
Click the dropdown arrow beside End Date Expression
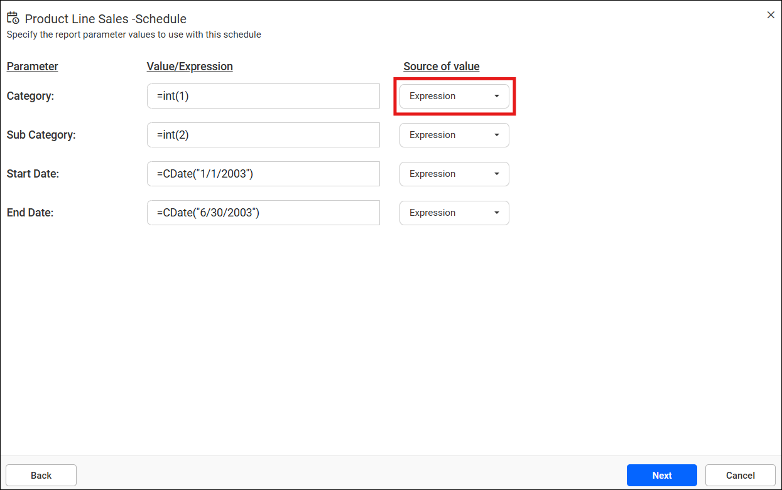(x=497, y=213)
